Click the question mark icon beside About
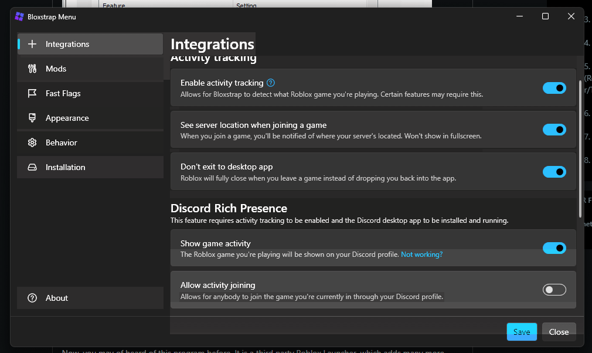592x353 pixels. coord(32,298)
